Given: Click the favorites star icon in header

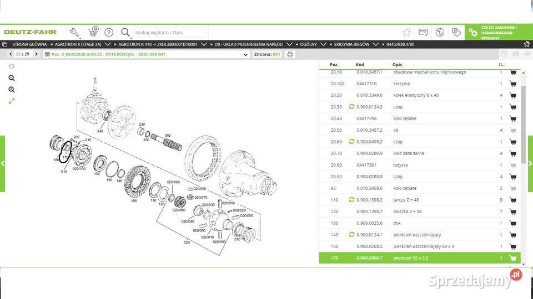Looking at the screenshot, I should point(406,32).
